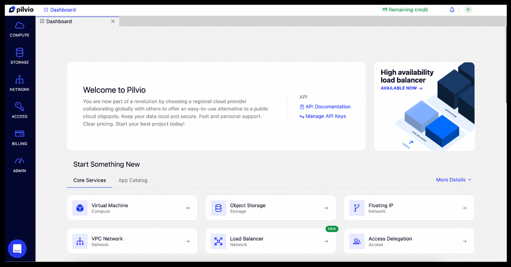Select the Core Services tab
Viewport: 511px width, 267px height.
(89, 180)
